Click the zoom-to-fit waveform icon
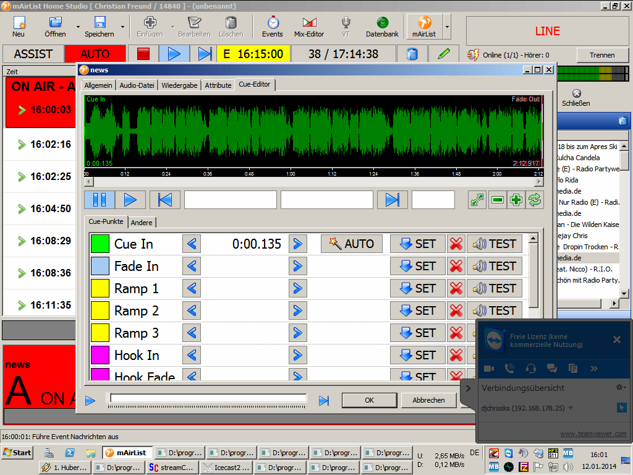Screen dimensions: 633x475 click(477, 200)
